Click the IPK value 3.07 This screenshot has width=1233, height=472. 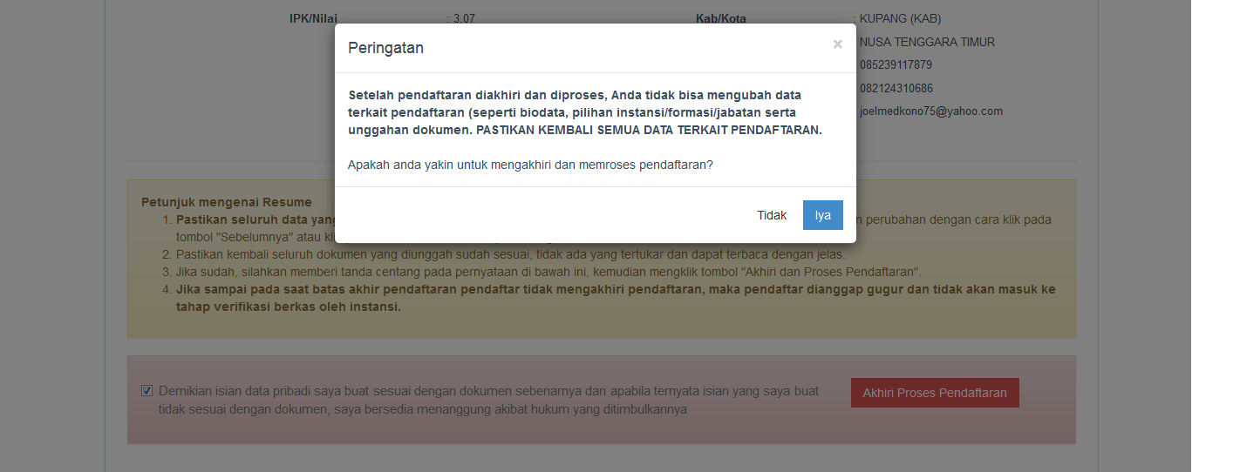coord(462,18)
